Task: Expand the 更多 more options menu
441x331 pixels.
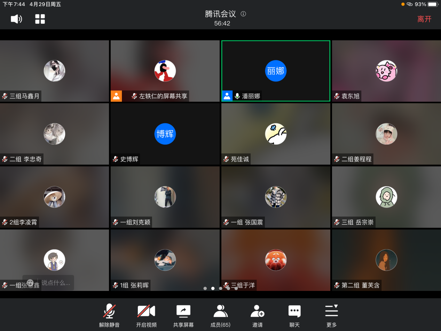Action: pyautogui.click(x=331, y=316)
